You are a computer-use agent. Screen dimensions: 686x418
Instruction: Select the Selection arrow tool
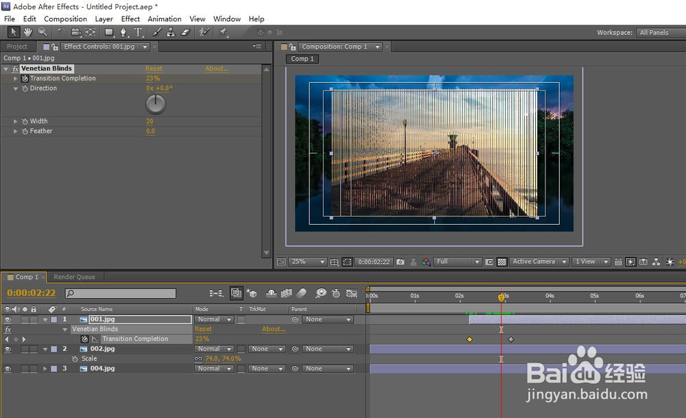tap(13, 32)
